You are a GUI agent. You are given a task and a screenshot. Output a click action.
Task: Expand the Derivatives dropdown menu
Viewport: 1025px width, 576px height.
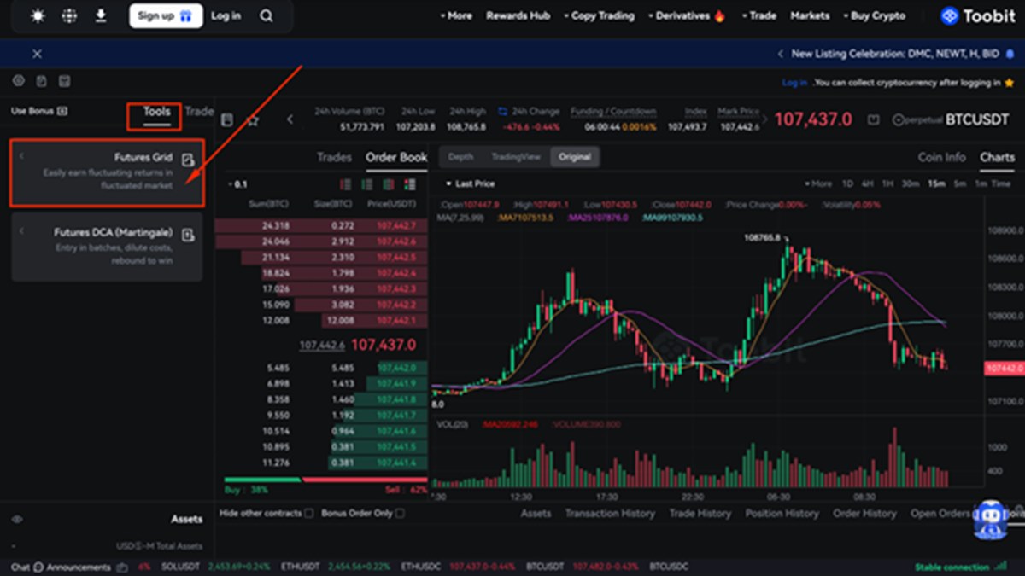686,15
